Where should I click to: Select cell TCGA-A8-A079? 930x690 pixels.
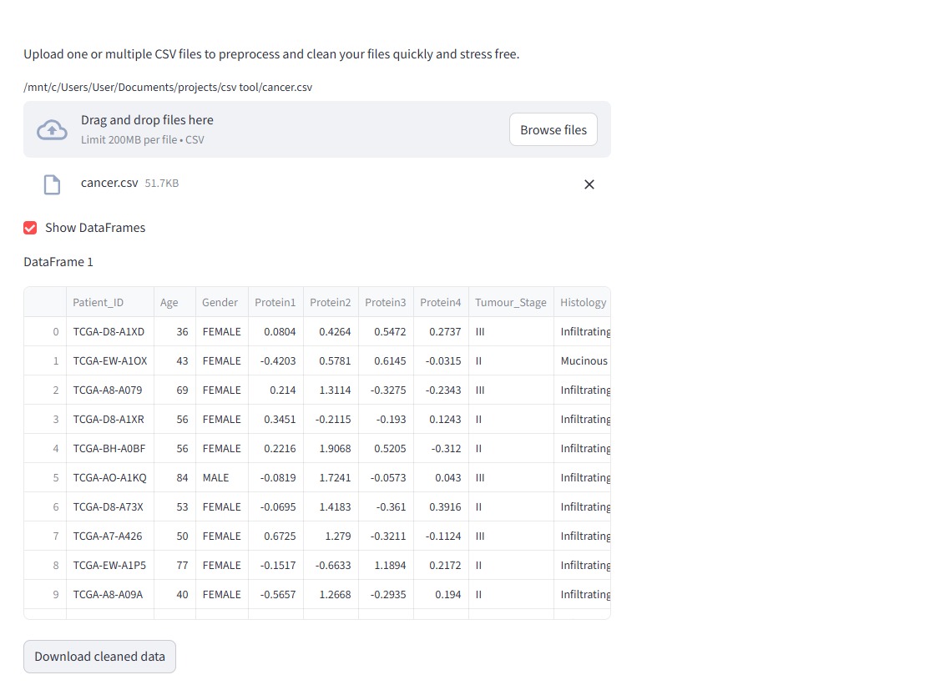[x=109, y=390]
